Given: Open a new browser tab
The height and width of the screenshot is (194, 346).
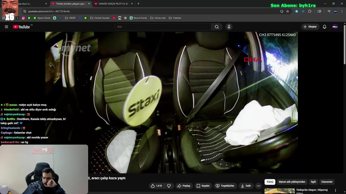Looking at the screenshot, I should [x=138, y=4].
